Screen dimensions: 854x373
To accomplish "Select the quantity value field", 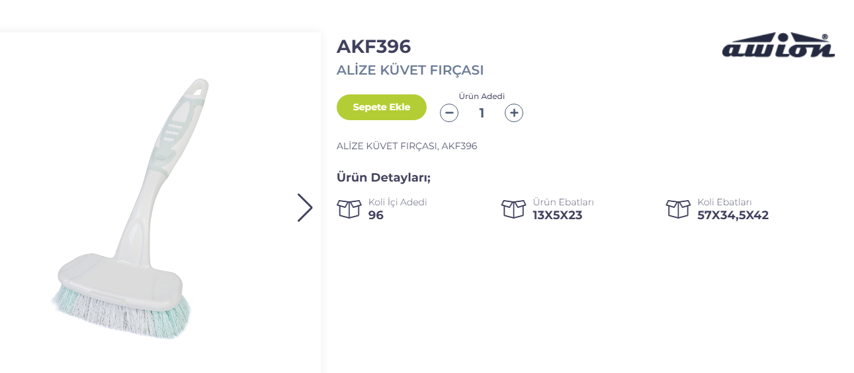I will 482,113.
